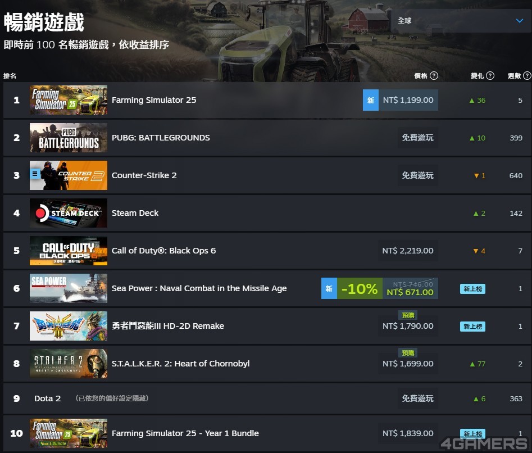This screenshot has height=453, width=532.
Task: Click the 預購 tag on the 勇者鬥惡龍III row
Action: [408, 315]
